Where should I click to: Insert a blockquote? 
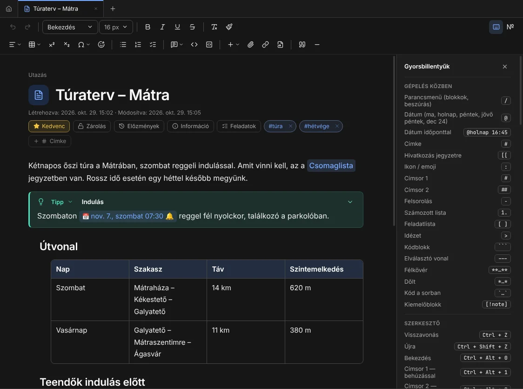(302, 45)
